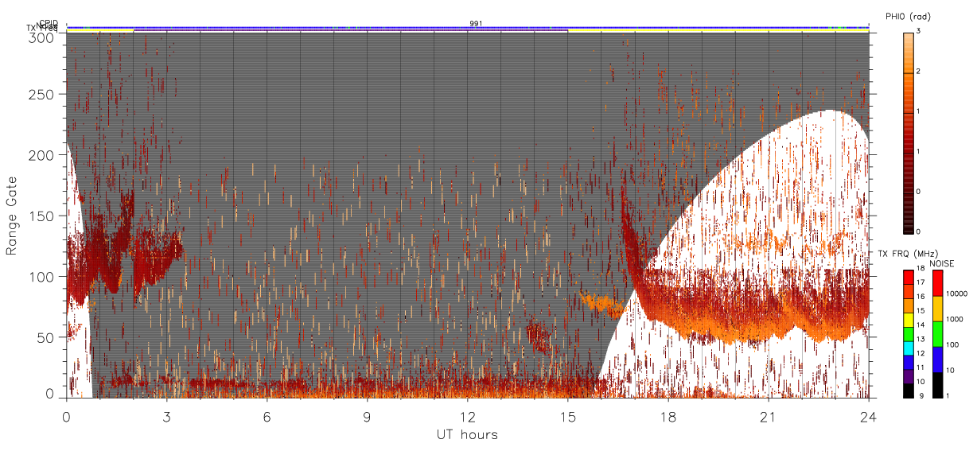977x451 pixels.
Task: Click the orange 15–16 MHz TX FRQ swatch
Action: (907, 305)
